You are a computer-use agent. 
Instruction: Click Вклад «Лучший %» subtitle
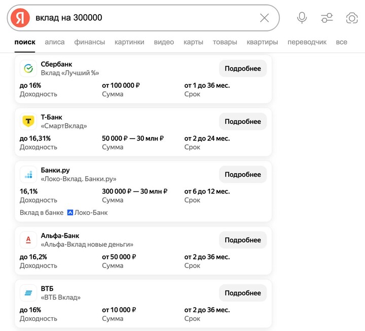pyautogui.click(x=70, y=73)
